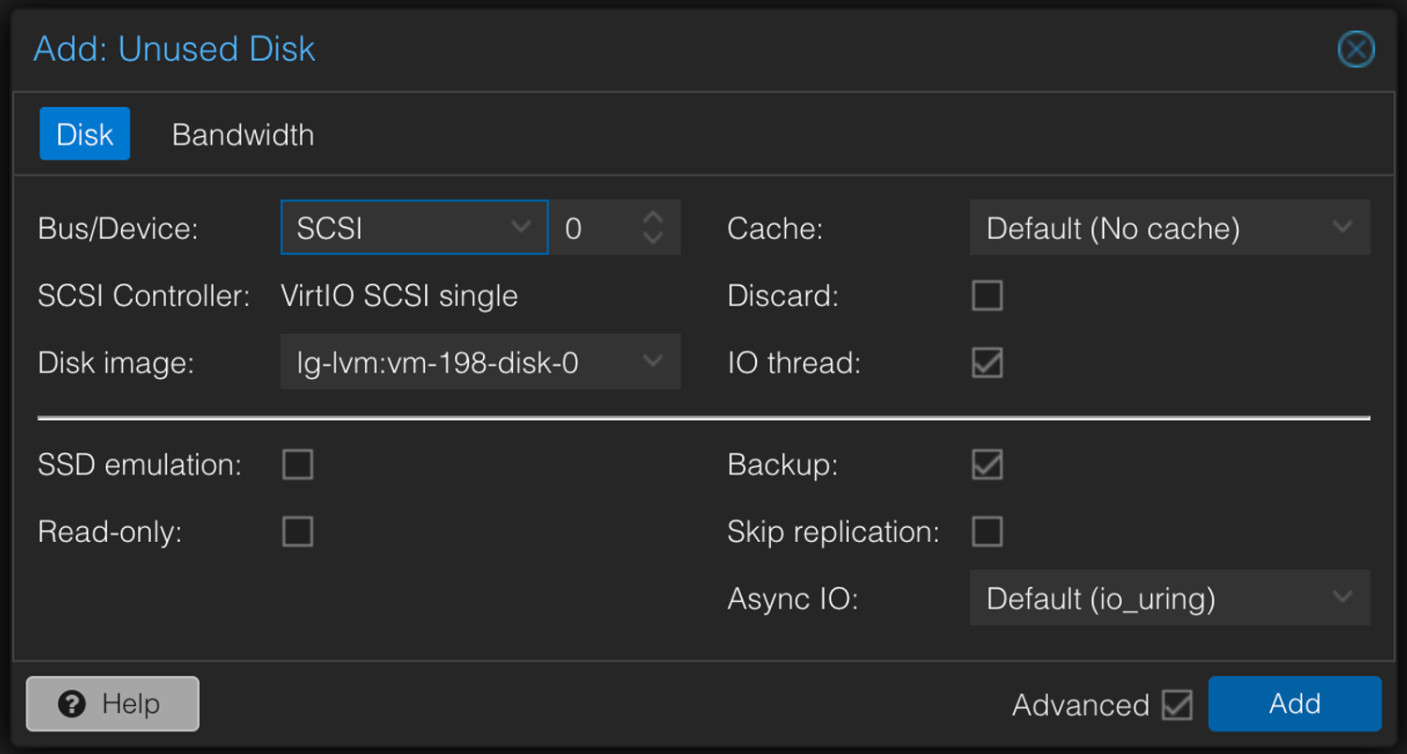Enable the Discard checkbox
This screenshot has height=754, width=1407.
(x=987, y=296)
